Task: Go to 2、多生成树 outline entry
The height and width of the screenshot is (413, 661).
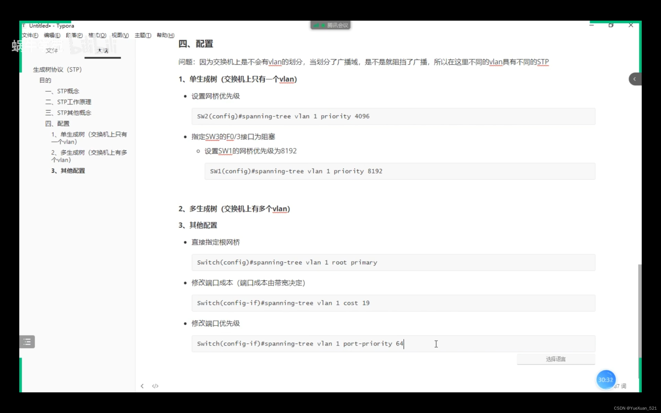Action: (x=89, y=156)
